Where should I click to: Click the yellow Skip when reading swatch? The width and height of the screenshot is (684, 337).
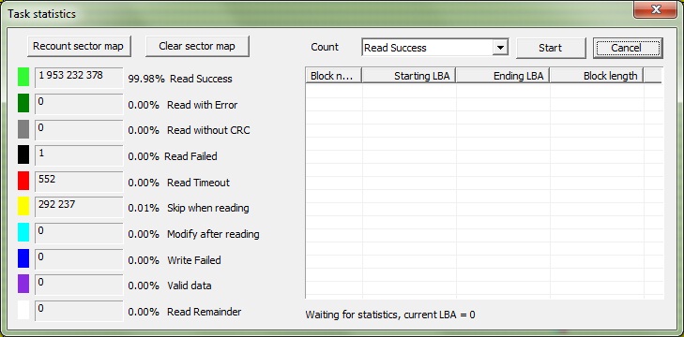(23, 206)
